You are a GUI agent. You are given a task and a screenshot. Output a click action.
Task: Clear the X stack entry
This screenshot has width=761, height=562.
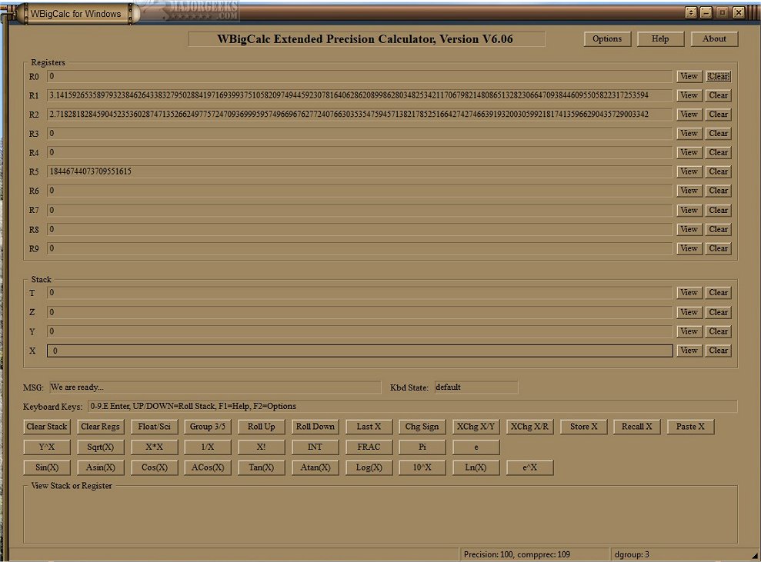click(718, 350)
